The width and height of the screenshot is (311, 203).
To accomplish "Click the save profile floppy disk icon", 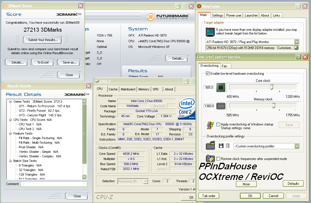I will [x=221, y=146].
